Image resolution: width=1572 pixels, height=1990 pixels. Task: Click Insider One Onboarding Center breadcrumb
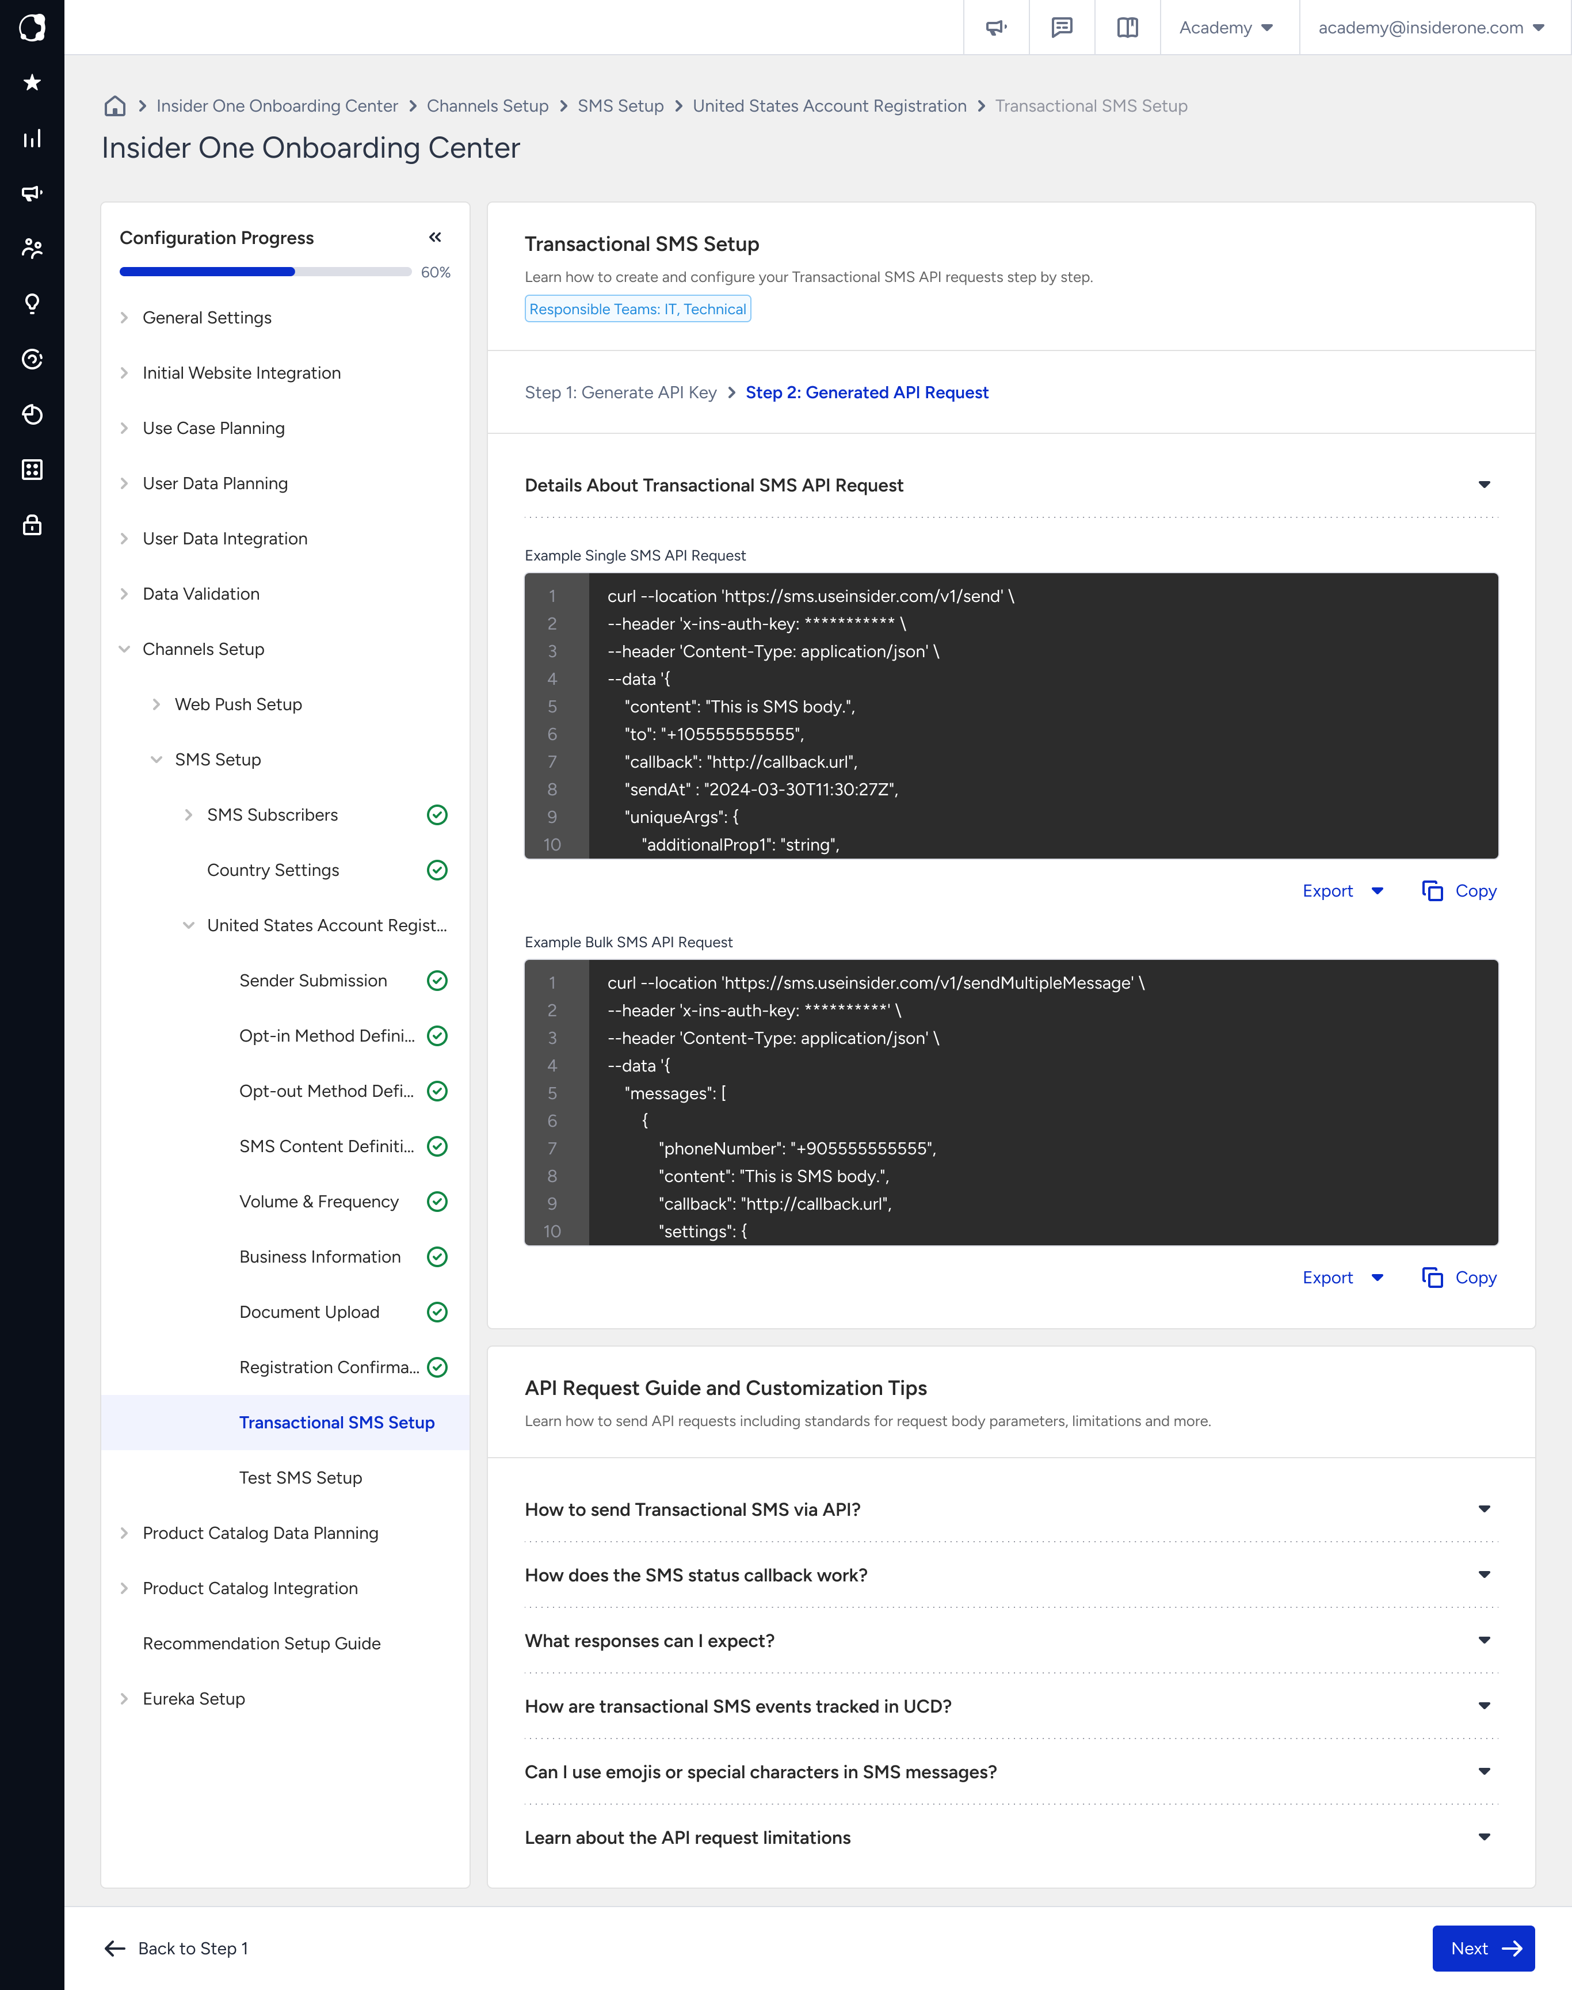click(277, 106)
